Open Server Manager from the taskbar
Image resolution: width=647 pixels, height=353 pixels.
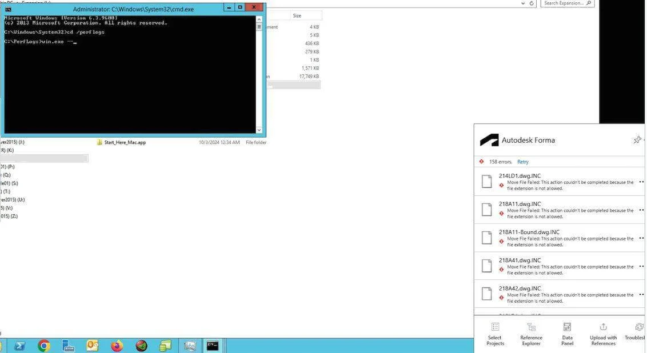[68, 346]
